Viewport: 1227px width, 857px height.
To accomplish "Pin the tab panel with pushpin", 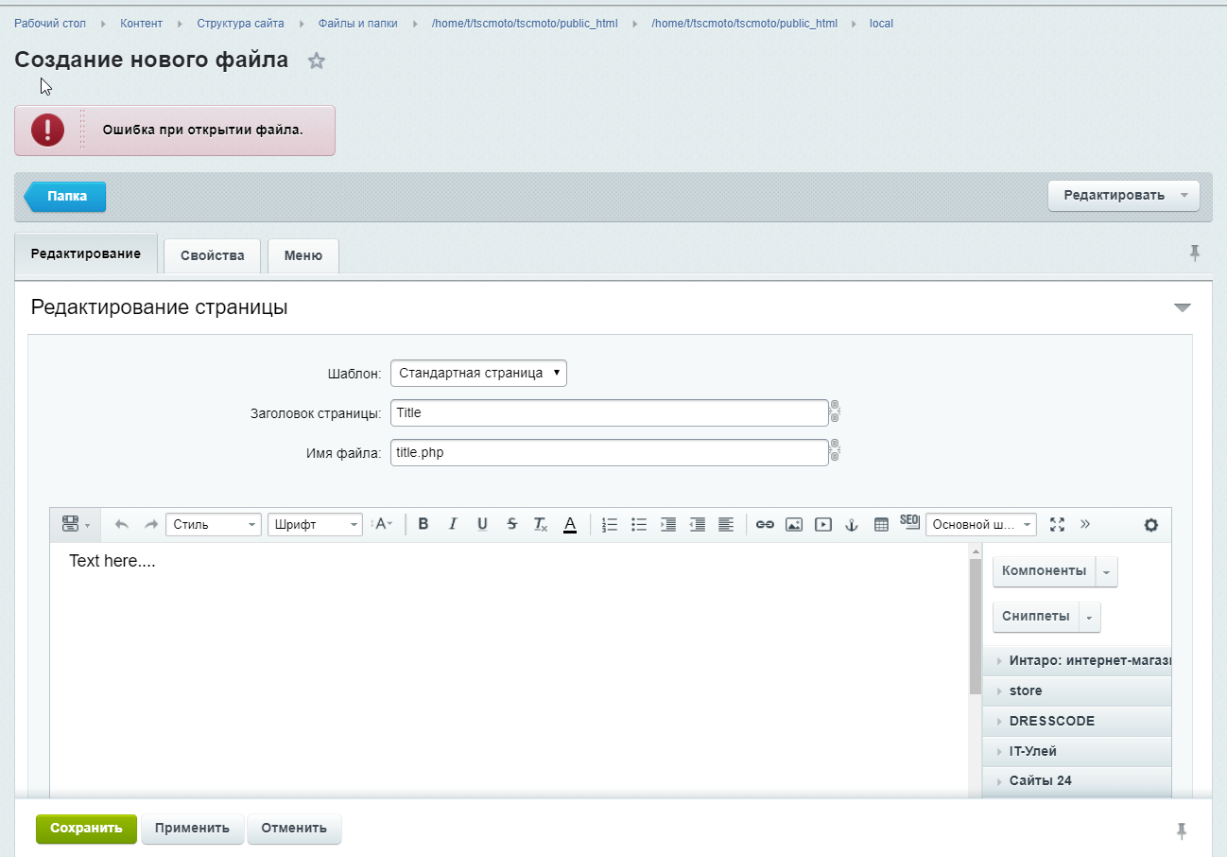I will 1195,253.
